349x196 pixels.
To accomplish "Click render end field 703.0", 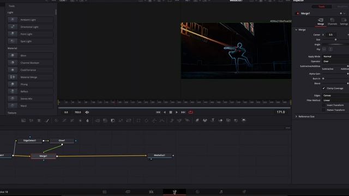I will tap(77, 112).
